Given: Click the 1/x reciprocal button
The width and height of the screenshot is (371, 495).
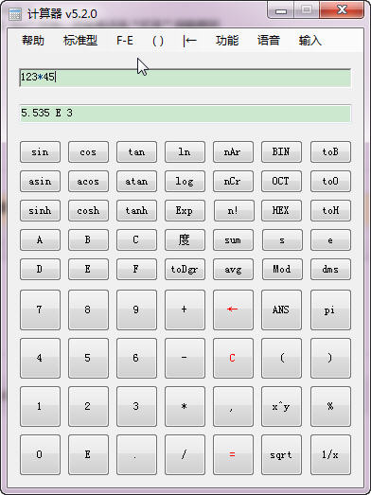Looking at the screenshot, I should 330,455.
